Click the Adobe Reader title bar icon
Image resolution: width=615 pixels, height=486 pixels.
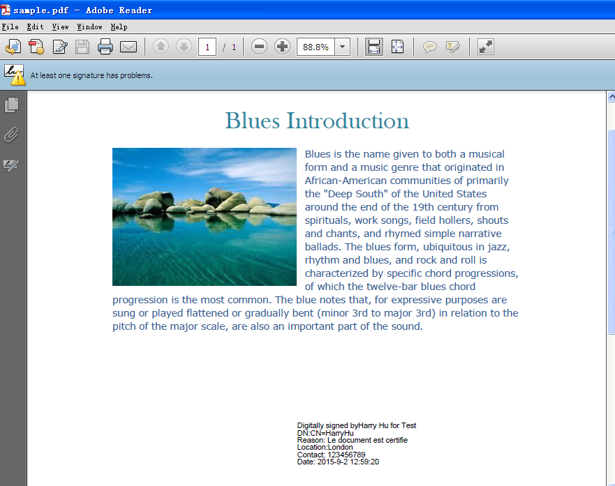pos(6,9)
